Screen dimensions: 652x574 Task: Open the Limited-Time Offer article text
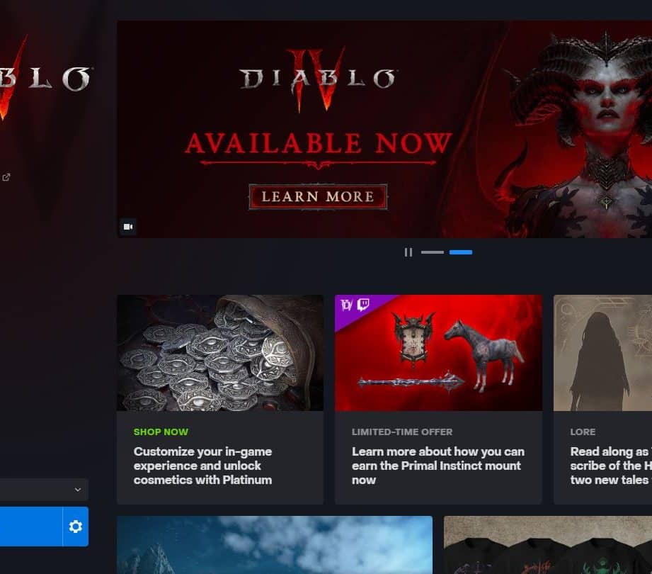tap(438, 466)
